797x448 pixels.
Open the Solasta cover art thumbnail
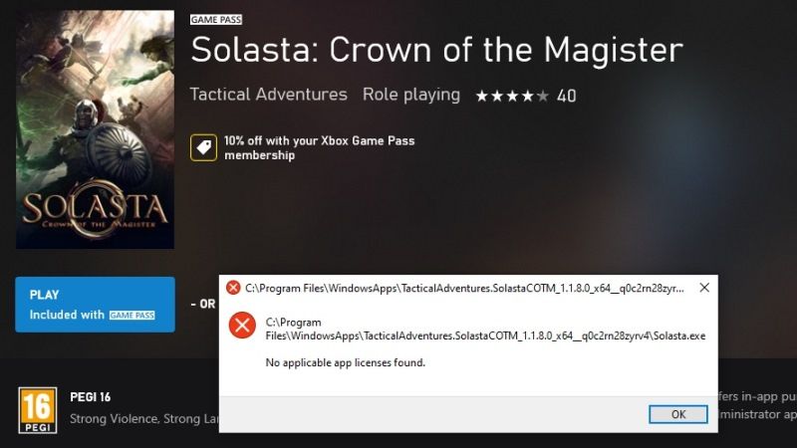95,129
